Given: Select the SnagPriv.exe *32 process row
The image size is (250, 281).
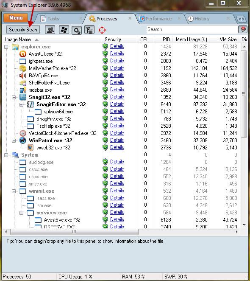Looking at the screenshot, I should click(x=122, y=119).
